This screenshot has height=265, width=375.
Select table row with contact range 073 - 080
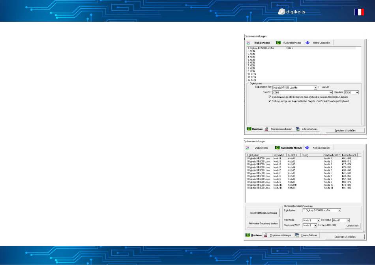[x=302, y=185]
